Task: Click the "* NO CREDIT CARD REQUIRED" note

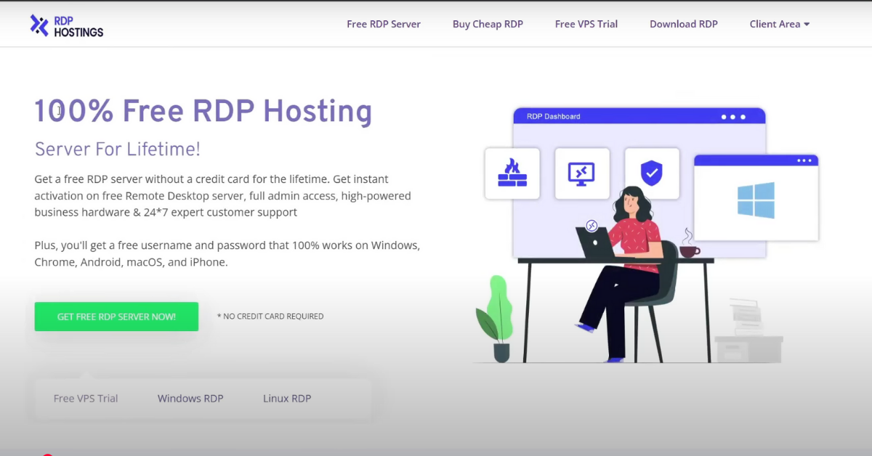Action: pos(270,317)
